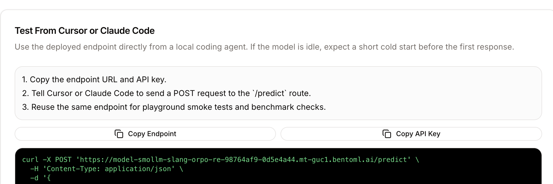Click the -H flag in the code block
This screenshot has height=184, width=553.
(34, 169)
